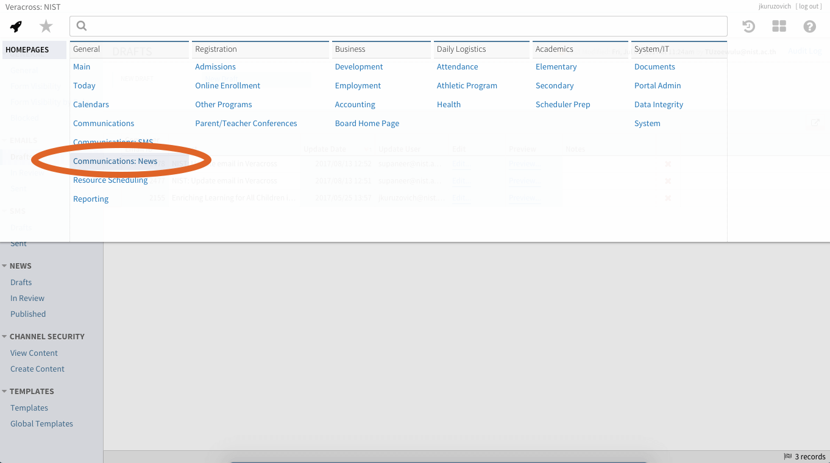Click the log out link
This screenshot has height=463, width=830.
pyautogui.click(x=809, y=7)
